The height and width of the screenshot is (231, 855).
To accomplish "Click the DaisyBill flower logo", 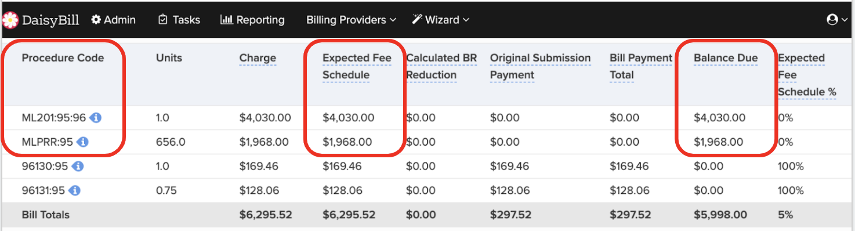I will point(10,20).
